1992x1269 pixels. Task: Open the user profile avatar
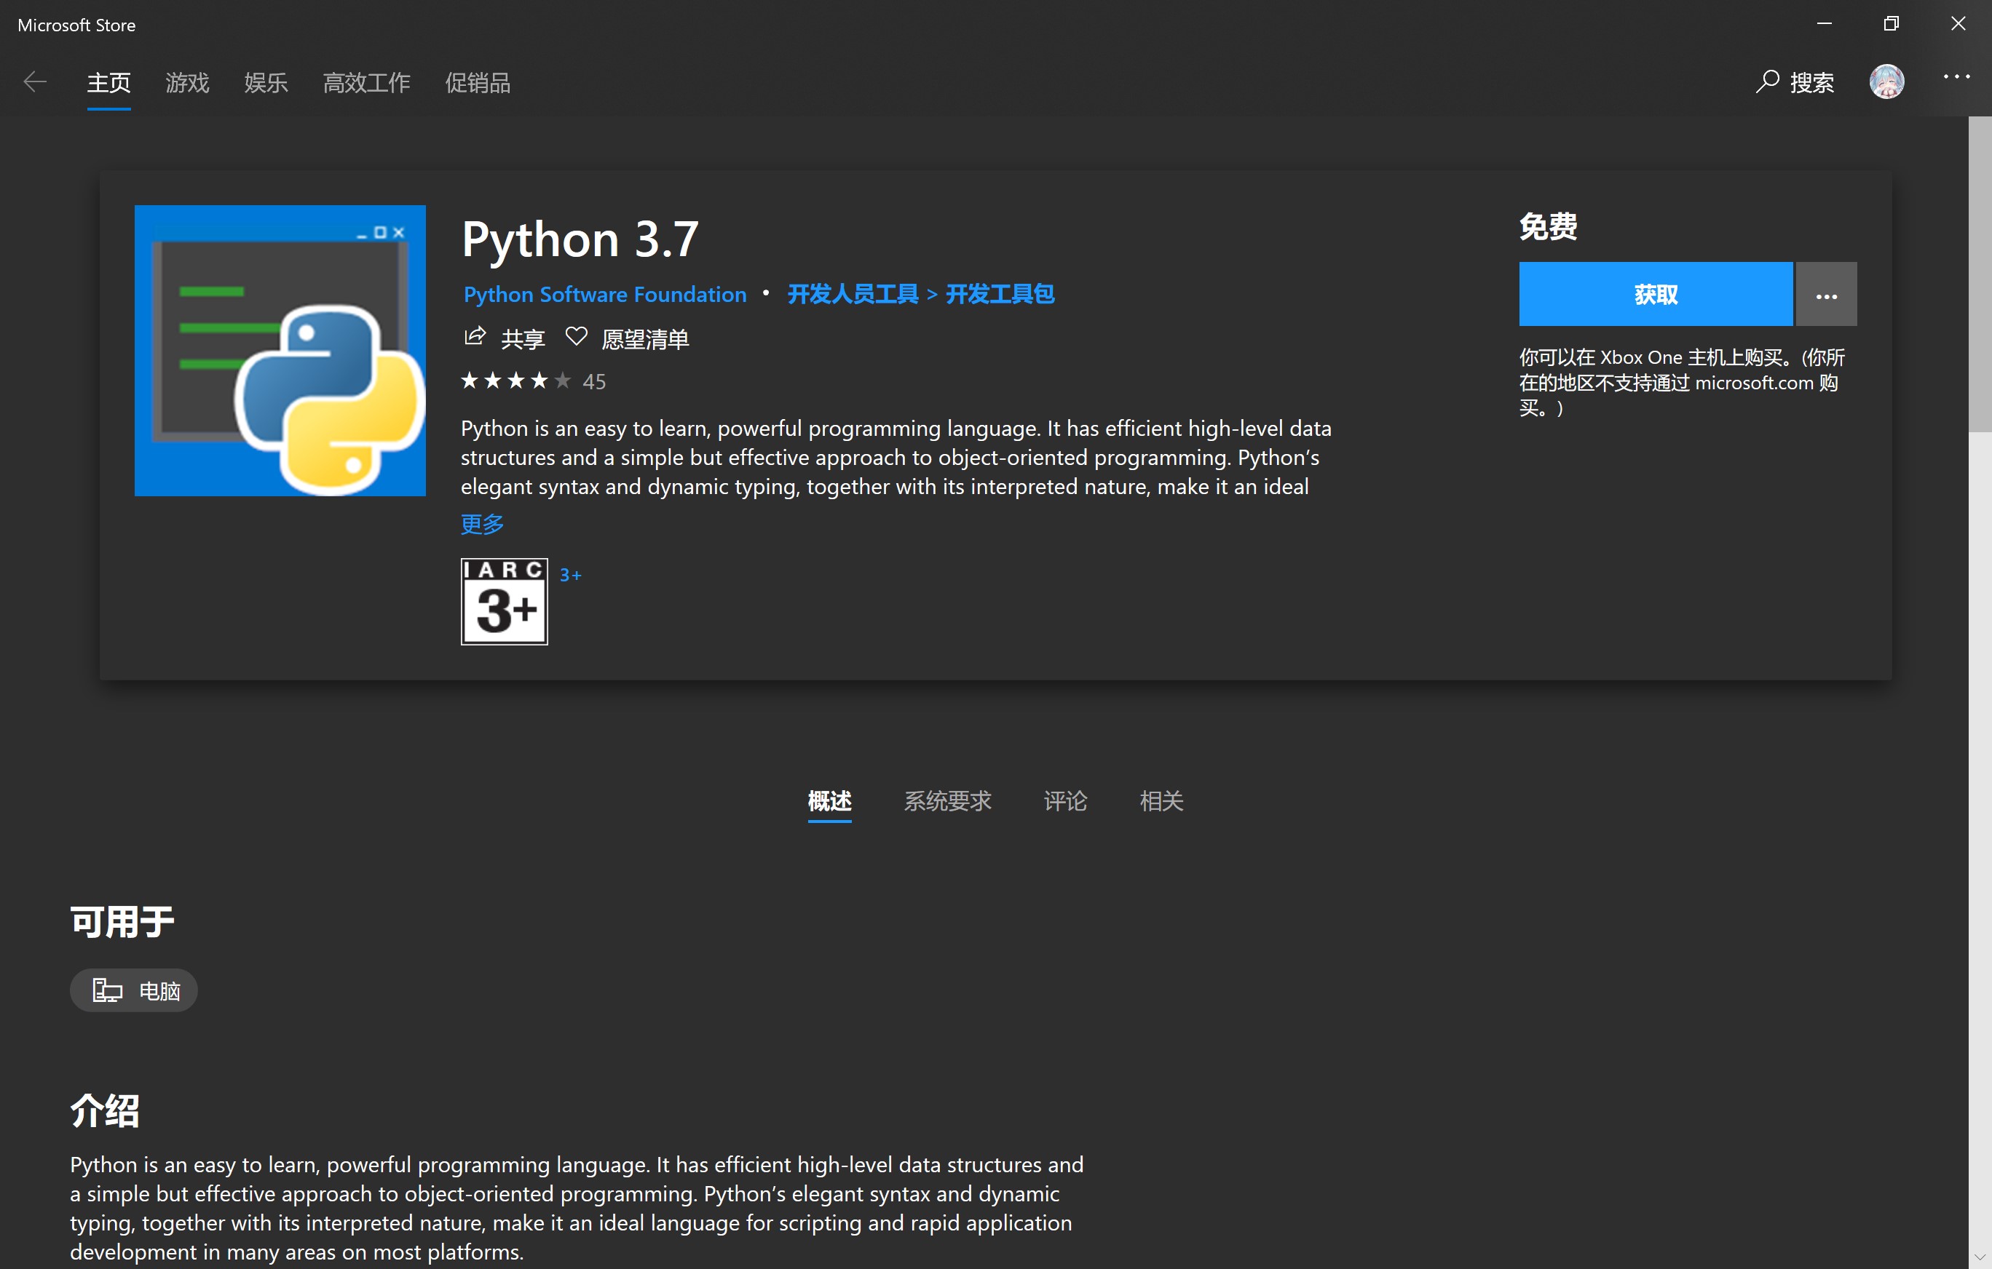[x=1886, y=81]
